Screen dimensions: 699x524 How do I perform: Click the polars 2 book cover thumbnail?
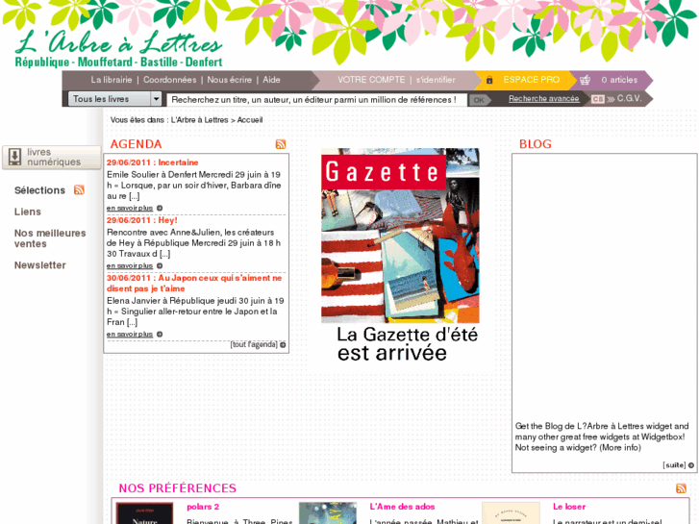144,512
